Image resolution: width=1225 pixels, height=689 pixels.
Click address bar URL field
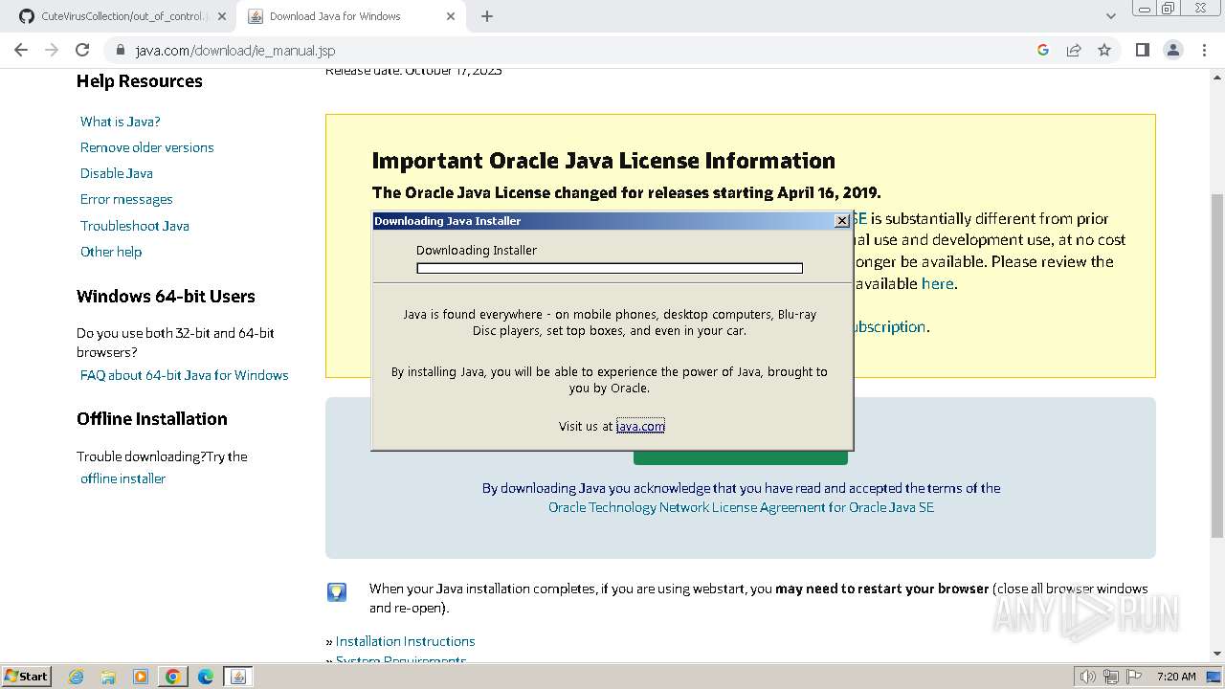[x=574, y=50]
